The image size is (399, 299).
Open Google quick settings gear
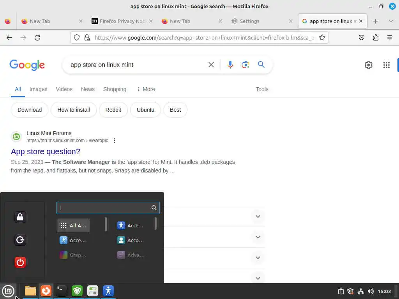[x=369, y=65]
